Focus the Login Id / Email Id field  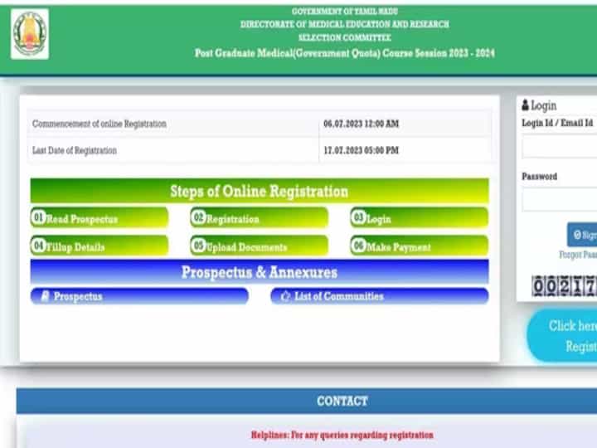point(560,146)
